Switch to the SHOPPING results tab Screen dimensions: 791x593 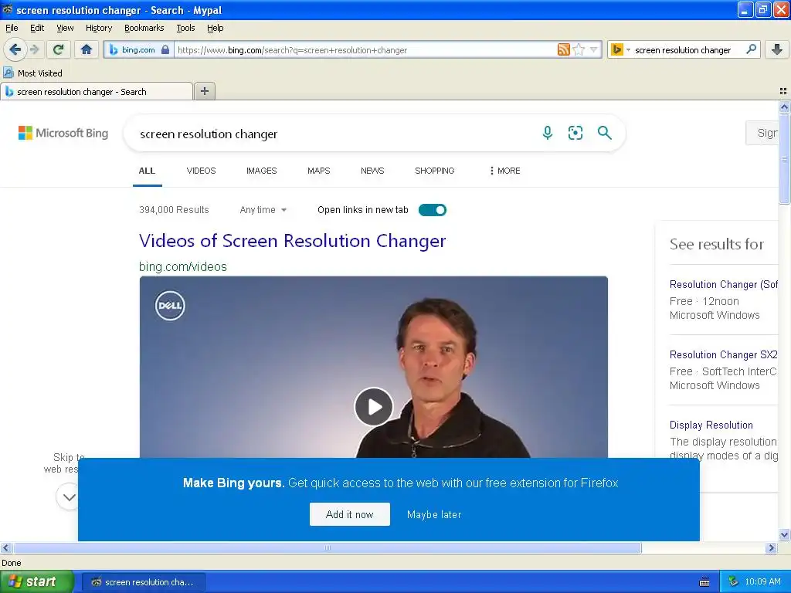[x=434, y=171]
